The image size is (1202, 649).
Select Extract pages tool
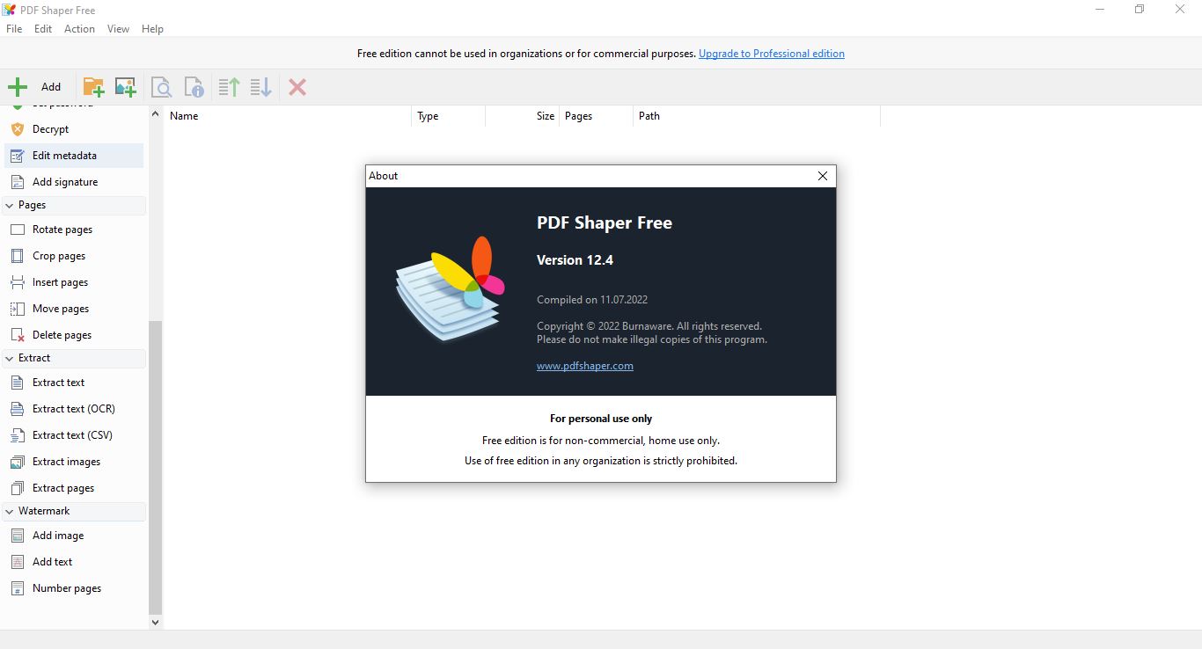pos(75,488)
